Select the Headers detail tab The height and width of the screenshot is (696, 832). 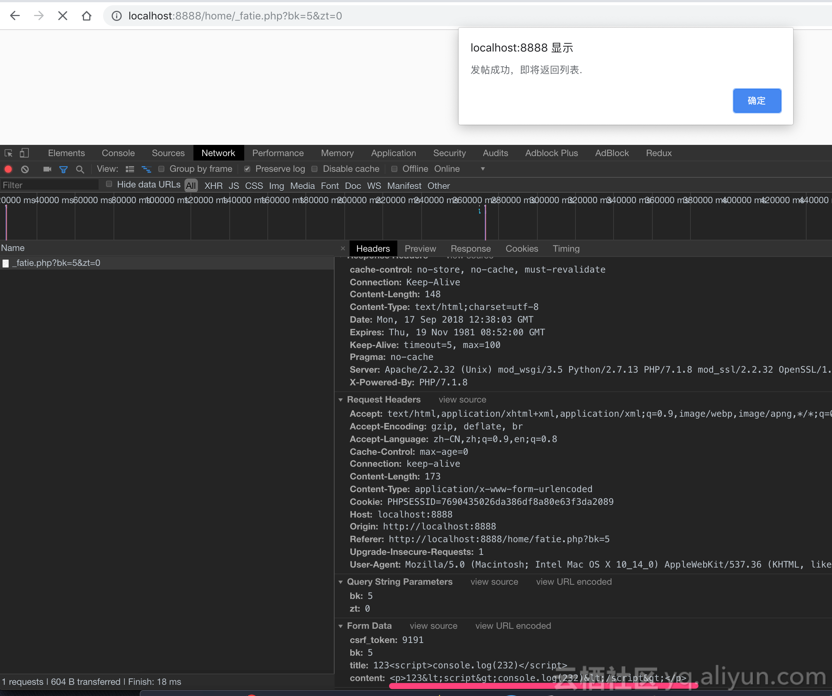373,248
